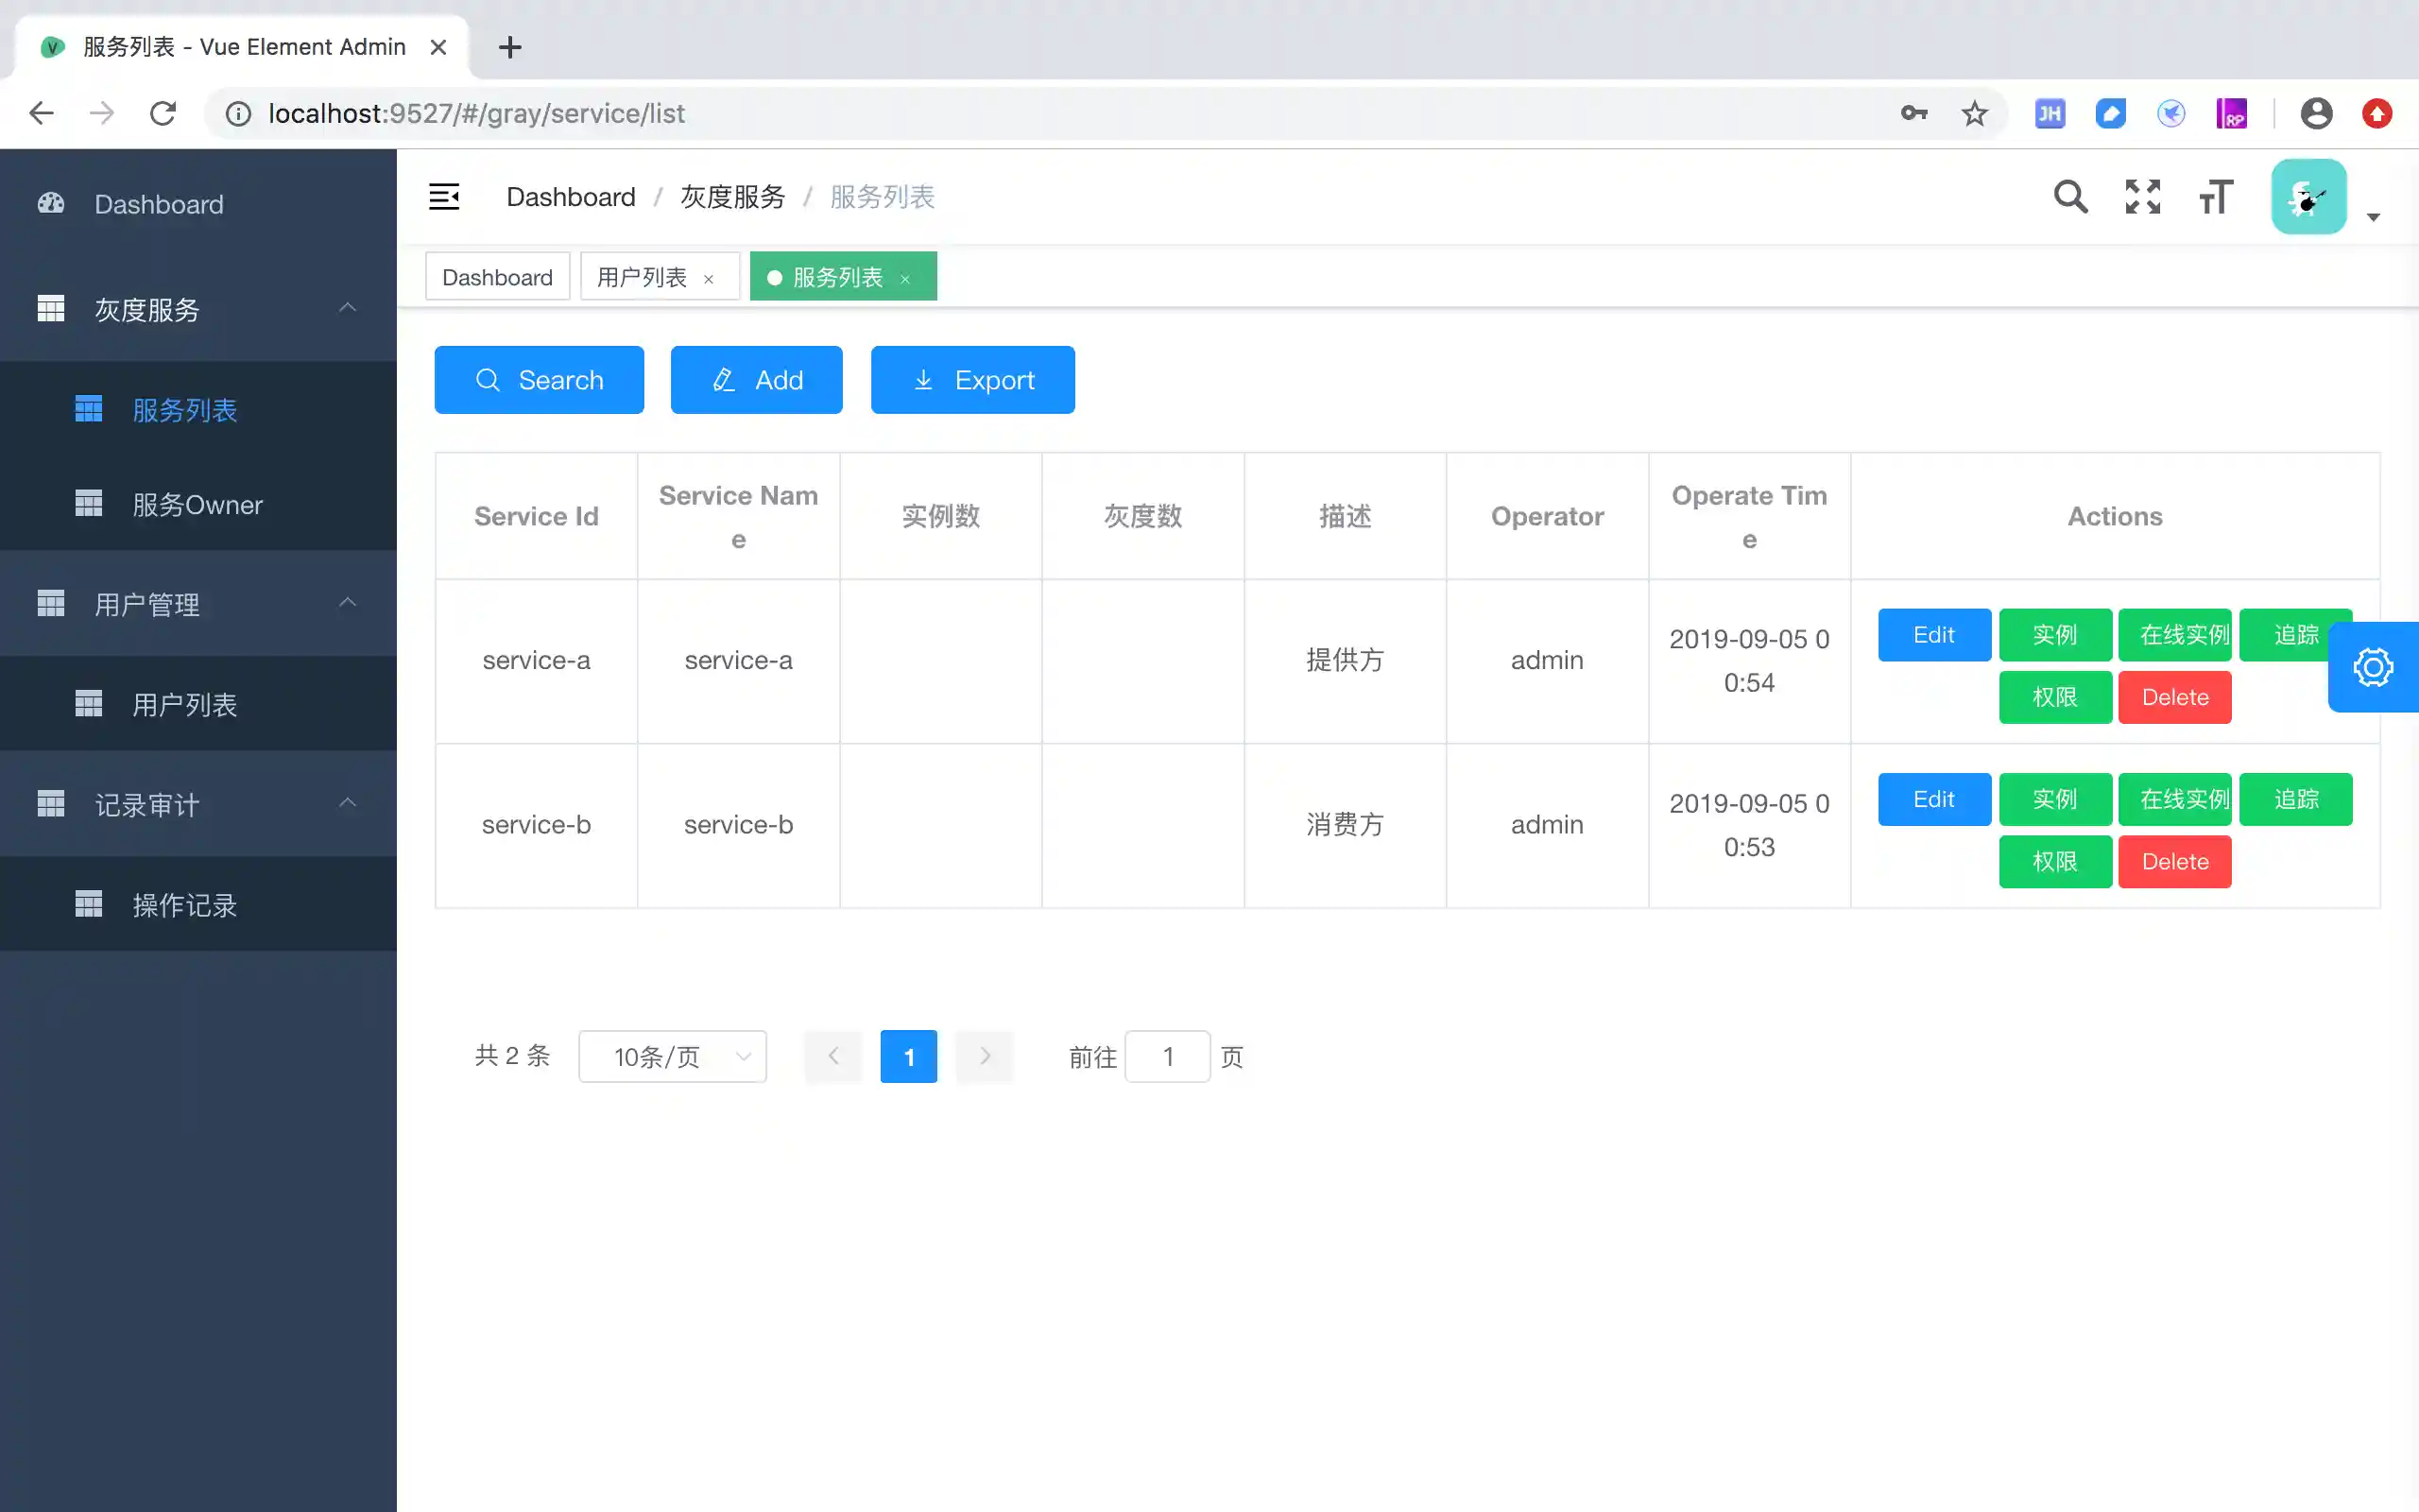Toggle fullscreen mode icon

point(2142,197)
